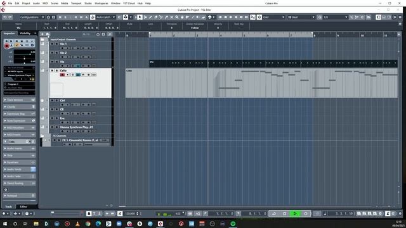
Task: Expand the Track Versions inspector section
Action: tap(20, 100)
